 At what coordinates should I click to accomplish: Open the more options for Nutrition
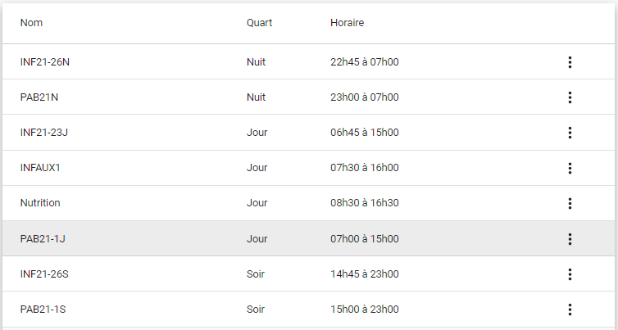click(570, 203)
